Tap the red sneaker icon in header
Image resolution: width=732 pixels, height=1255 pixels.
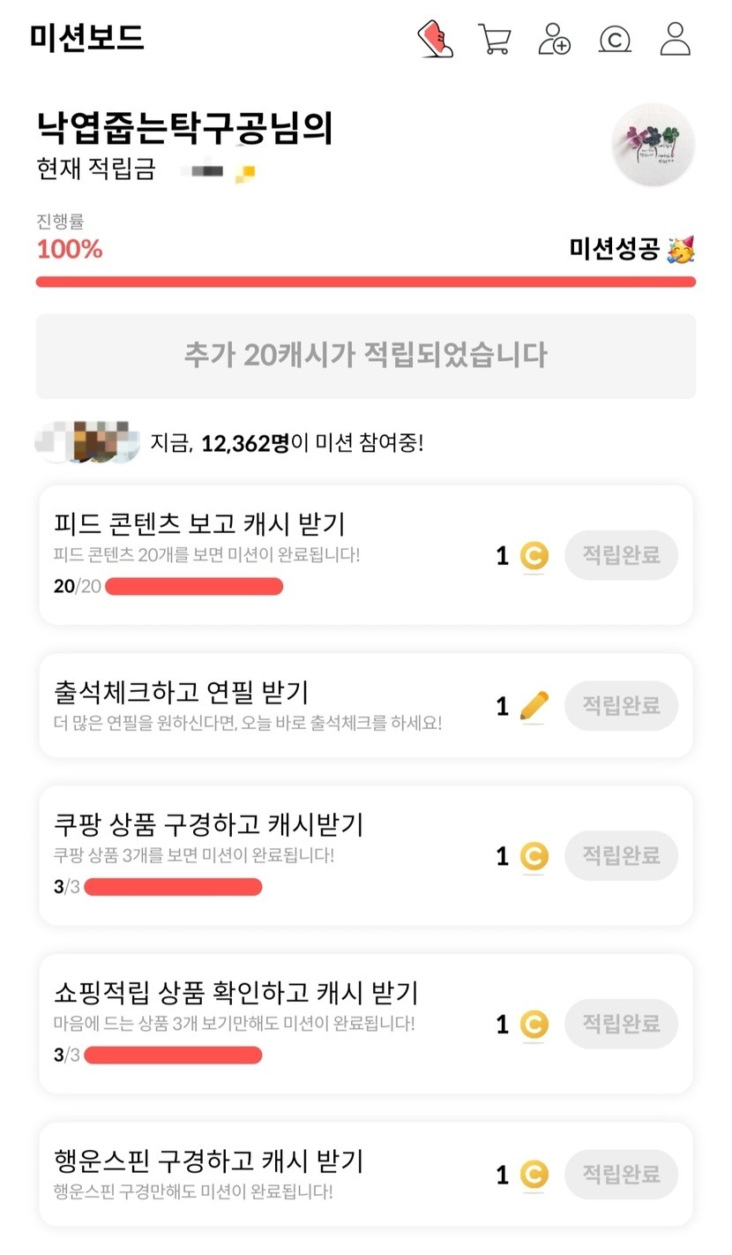click(435, 40)
